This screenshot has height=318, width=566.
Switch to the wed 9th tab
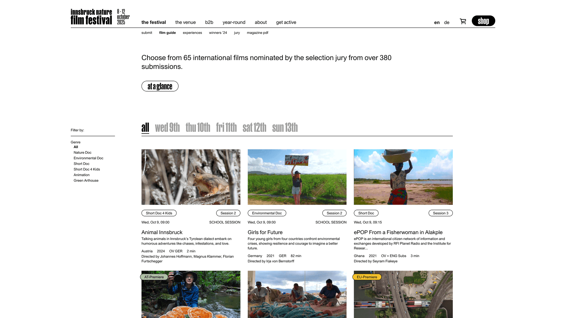pos(167,127)
